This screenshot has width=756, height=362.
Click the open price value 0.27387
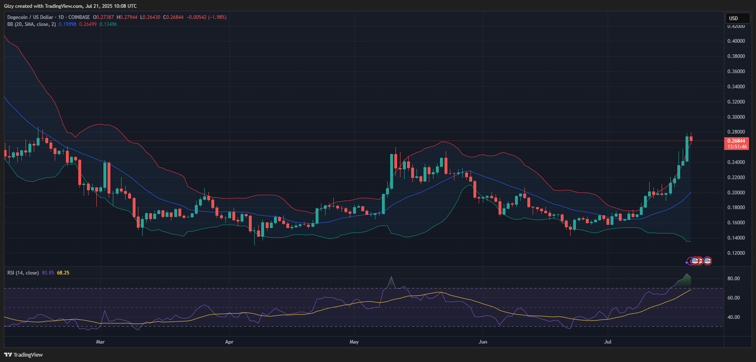pos(105,17)
